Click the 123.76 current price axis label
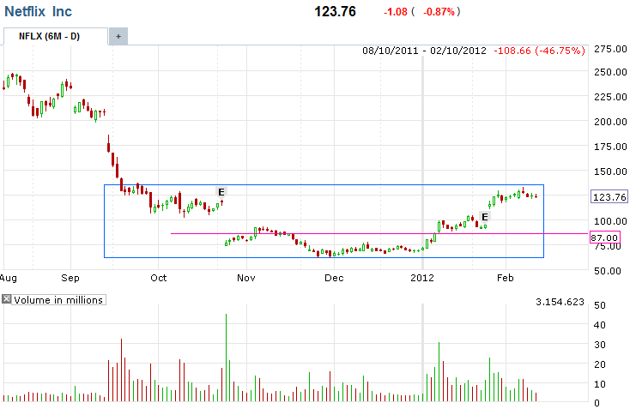Image resolution: width=636 pixels, height=409 pixels. [x=609, y=197]
